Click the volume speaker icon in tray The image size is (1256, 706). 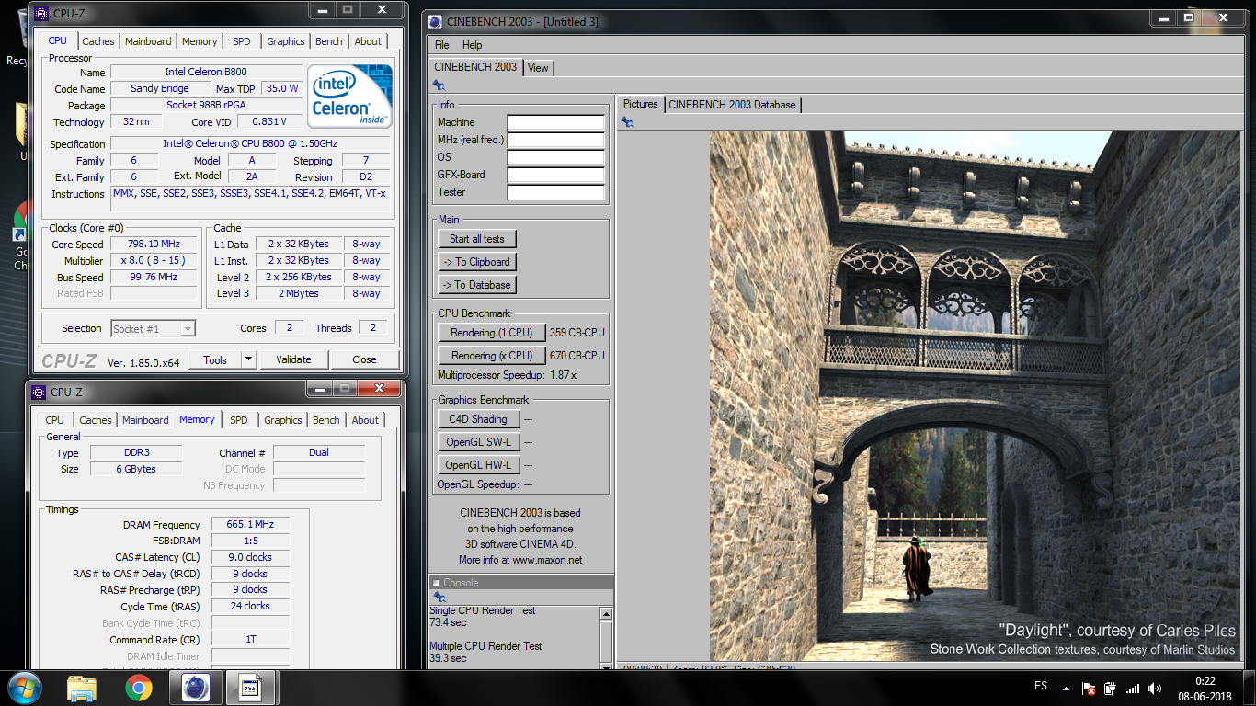pos(1154,689)
